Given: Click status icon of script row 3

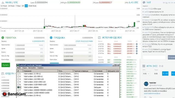Looking at the screenshot, I should [18, 79].
